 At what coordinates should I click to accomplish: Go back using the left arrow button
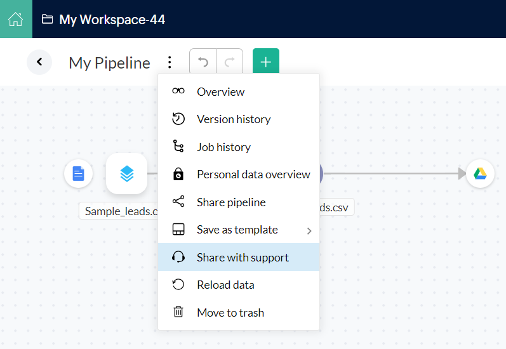coord(39,62)
